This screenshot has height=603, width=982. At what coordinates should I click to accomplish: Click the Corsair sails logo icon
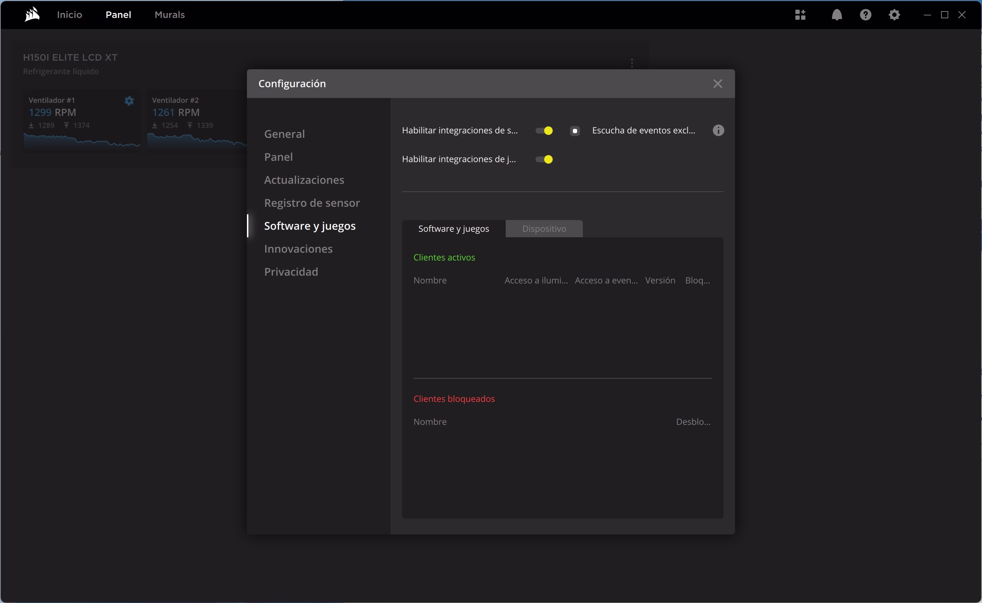coord(32,15)
